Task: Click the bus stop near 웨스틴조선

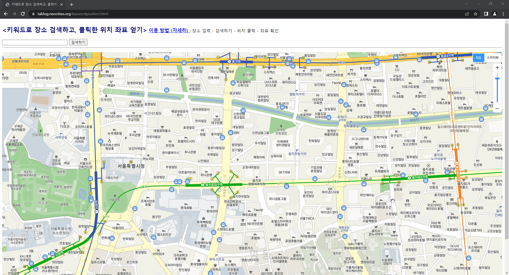Action: 154,237
